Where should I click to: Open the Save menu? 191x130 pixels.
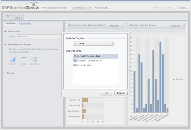(170, 8)
